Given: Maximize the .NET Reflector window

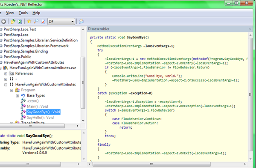Looking at the screenshot, I should tap(236, 3).
